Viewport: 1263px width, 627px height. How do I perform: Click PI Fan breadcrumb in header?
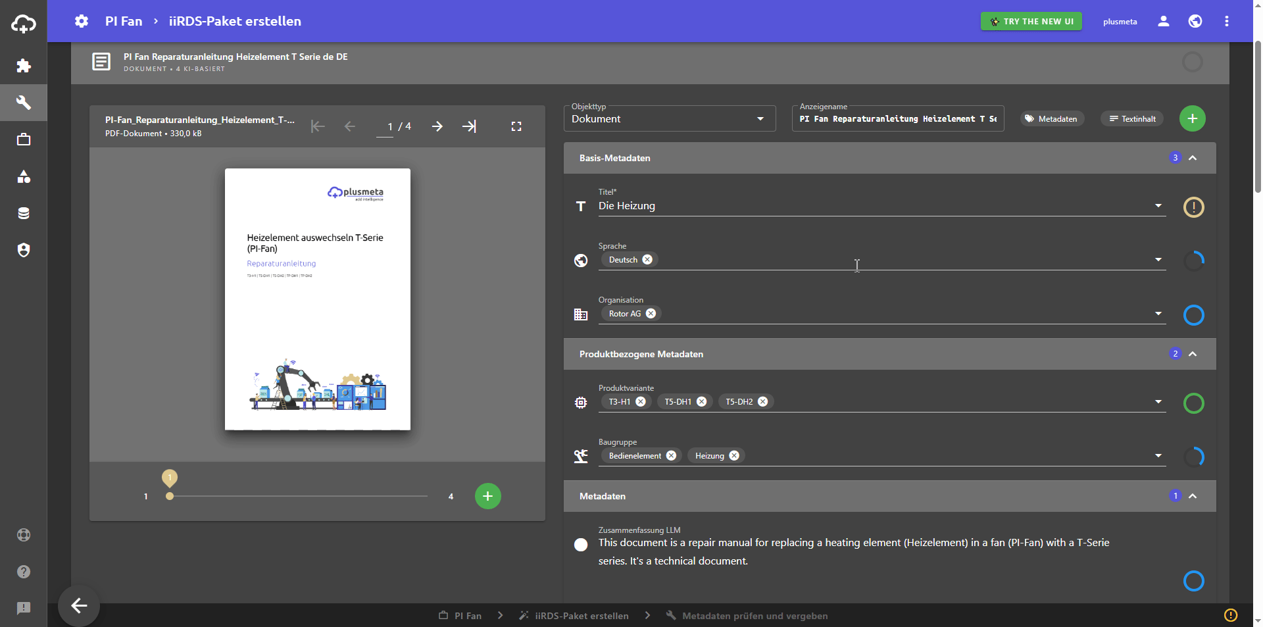[124, 21]
